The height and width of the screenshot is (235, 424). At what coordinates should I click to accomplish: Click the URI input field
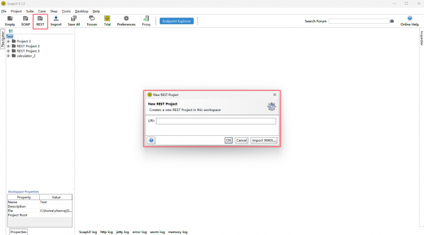(x=216, y=121)
